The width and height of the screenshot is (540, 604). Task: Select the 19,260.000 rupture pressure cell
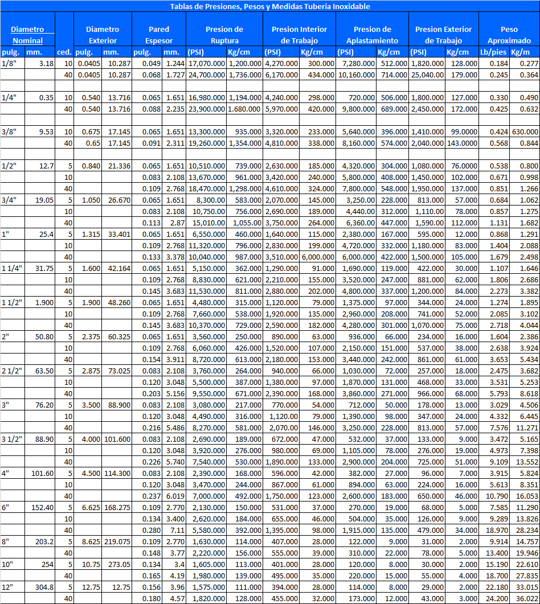tap(207, 143)
